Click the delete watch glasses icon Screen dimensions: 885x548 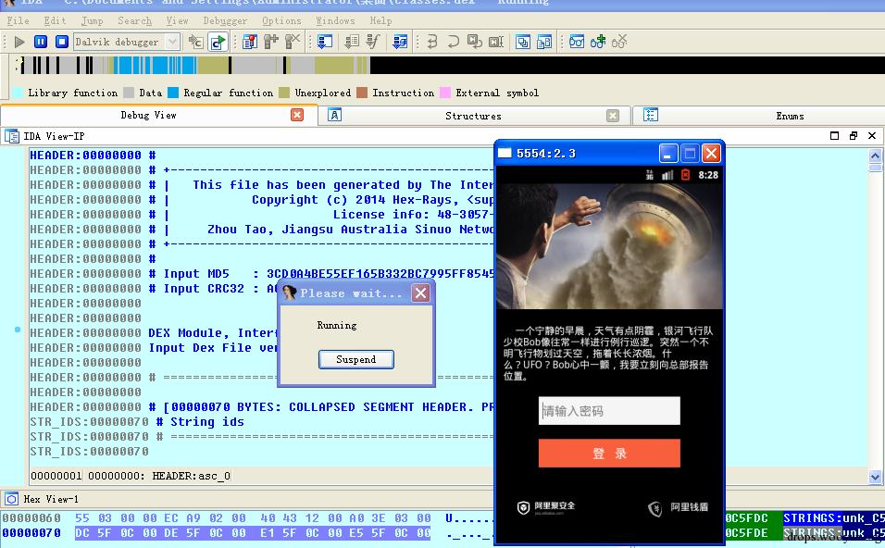(x=619, y=42)
